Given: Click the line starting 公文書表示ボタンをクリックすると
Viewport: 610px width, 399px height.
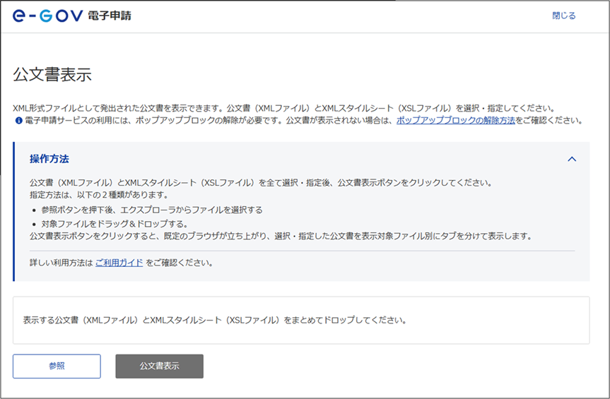Looking at the screenshot, I should pos(281,236).
